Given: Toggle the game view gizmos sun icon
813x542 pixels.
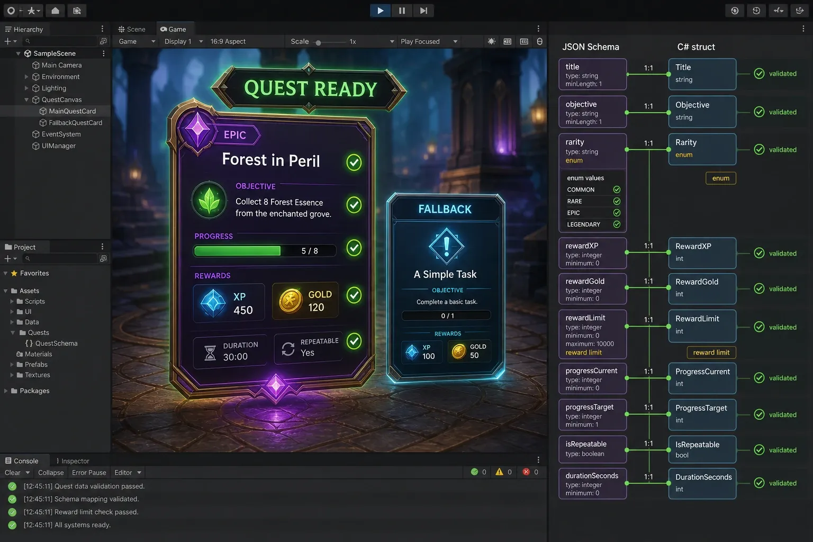Looking at the screenshot, I should click(x=492, y=41).
